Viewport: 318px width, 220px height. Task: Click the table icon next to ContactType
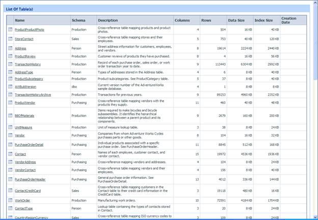point(10,208)
